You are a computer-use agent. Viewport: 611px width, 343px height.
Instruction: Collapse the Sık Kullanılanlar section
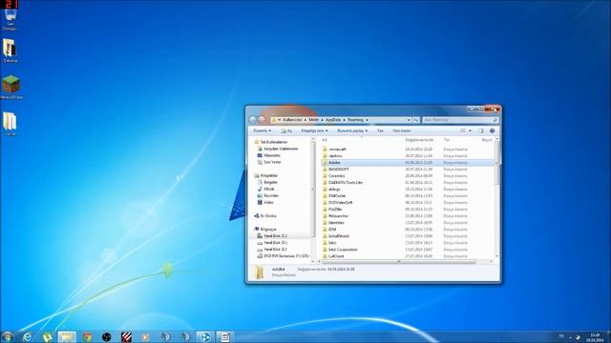click(271, 142)
